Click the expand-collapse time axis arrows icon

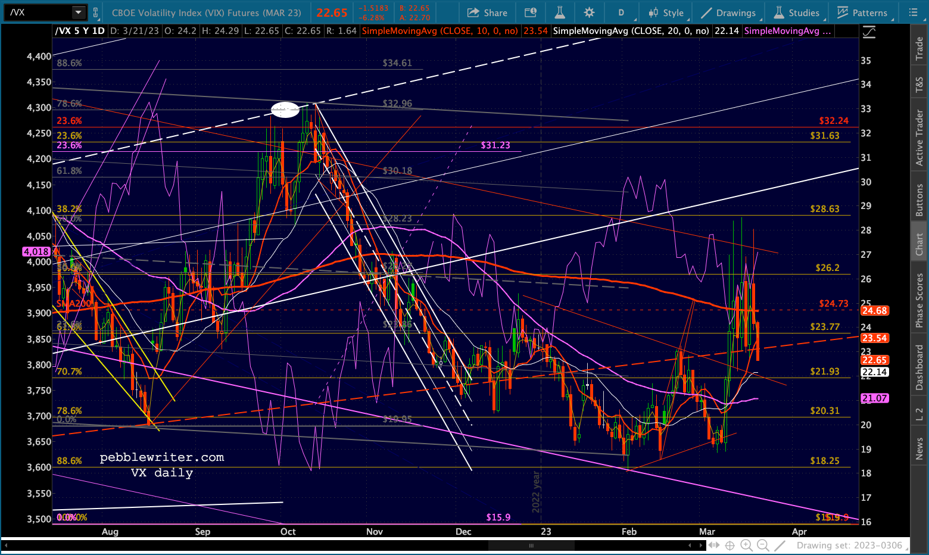coord(713,545)
